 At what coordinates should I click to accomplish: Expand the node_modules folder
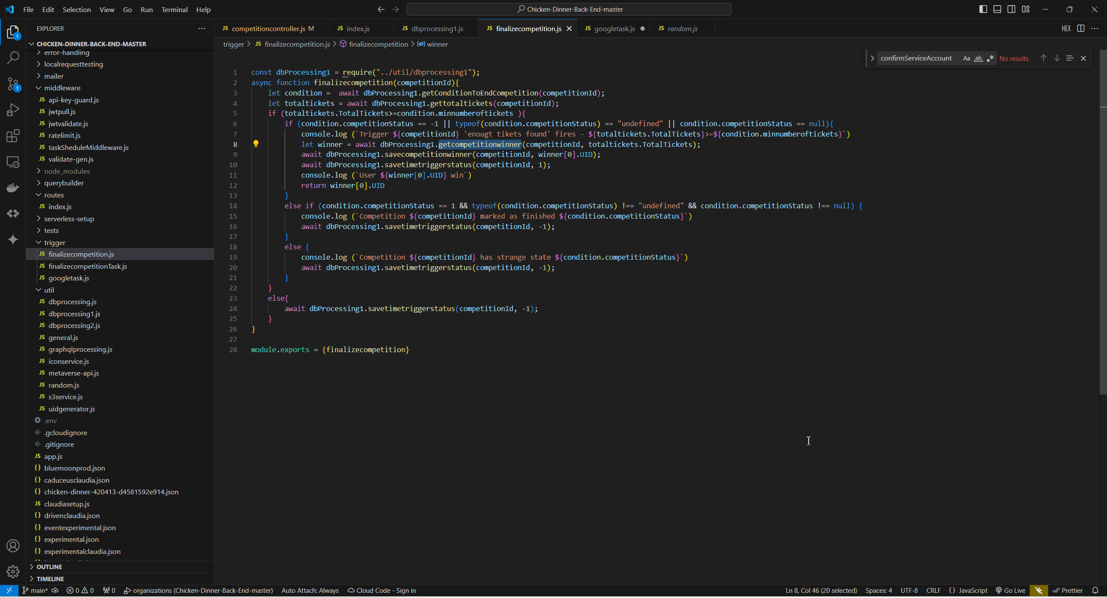pyautogui.click(x=67, y=171)
